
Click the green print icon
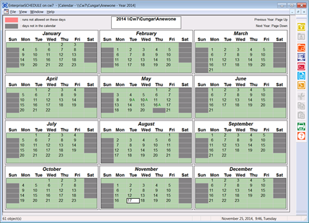301,126
